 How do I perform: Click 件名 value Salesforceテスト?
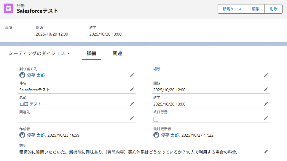[35, 90]
